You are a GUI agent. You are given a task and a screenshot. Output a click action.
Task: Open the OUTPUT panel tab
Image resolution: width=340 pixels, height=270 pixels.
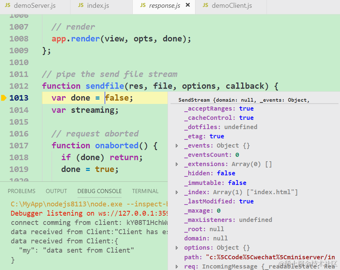coord(56,191)
